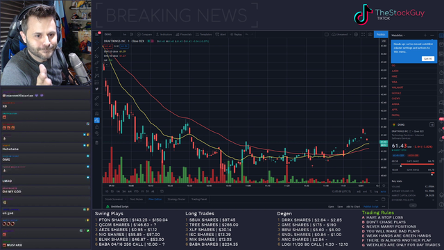Switch to Strategy Tester tab
Image resolution: width=444 pixels, height=250 pixels.
point(176,199)
